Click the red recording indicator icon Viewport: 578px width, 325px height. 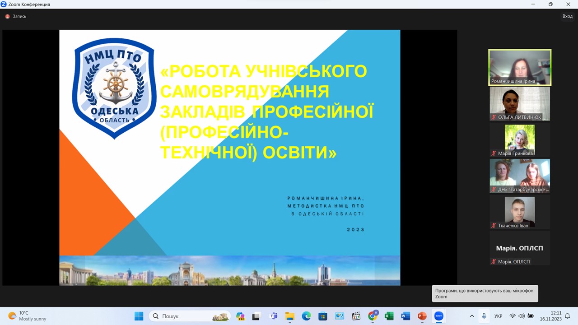pyautogui.click(x=7, y=16)
